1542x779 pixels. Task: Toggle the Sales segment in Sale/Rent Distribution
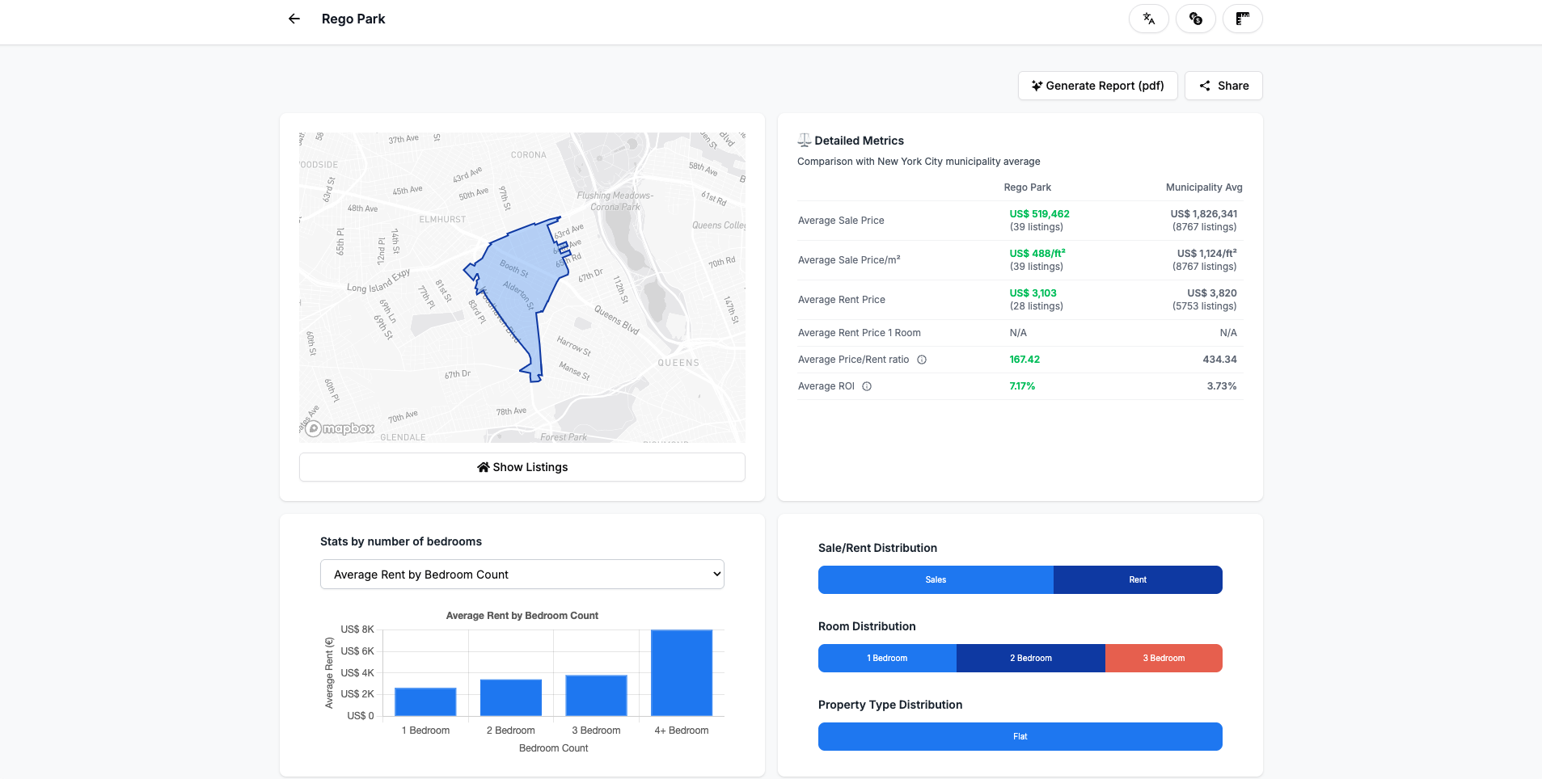935,579
